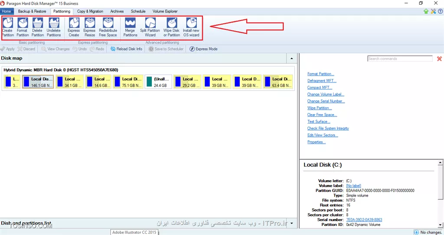This screenshot has height=235, width=444.
Task: Click the Undelete Partitions icon
Action: coord(54,27)
